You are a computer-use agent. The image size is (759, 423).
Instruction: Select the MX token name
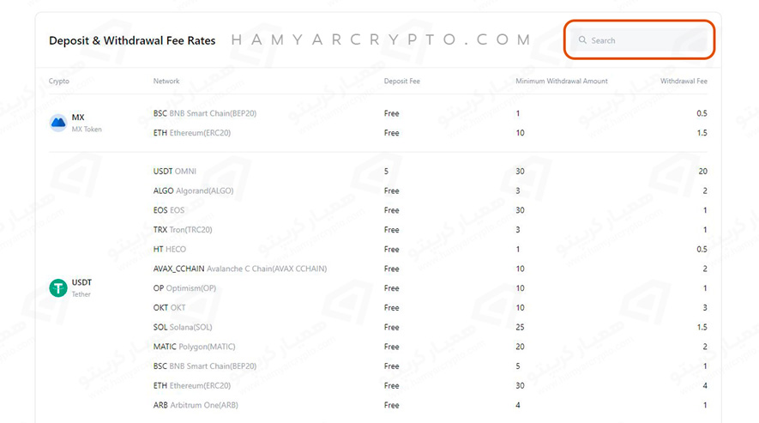[x=78, y=118]
